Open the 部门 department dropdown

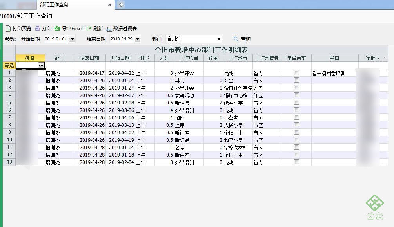219,39
